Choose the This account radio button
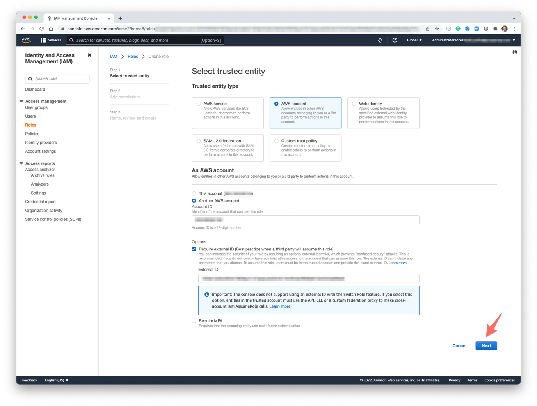 (194, 193)
